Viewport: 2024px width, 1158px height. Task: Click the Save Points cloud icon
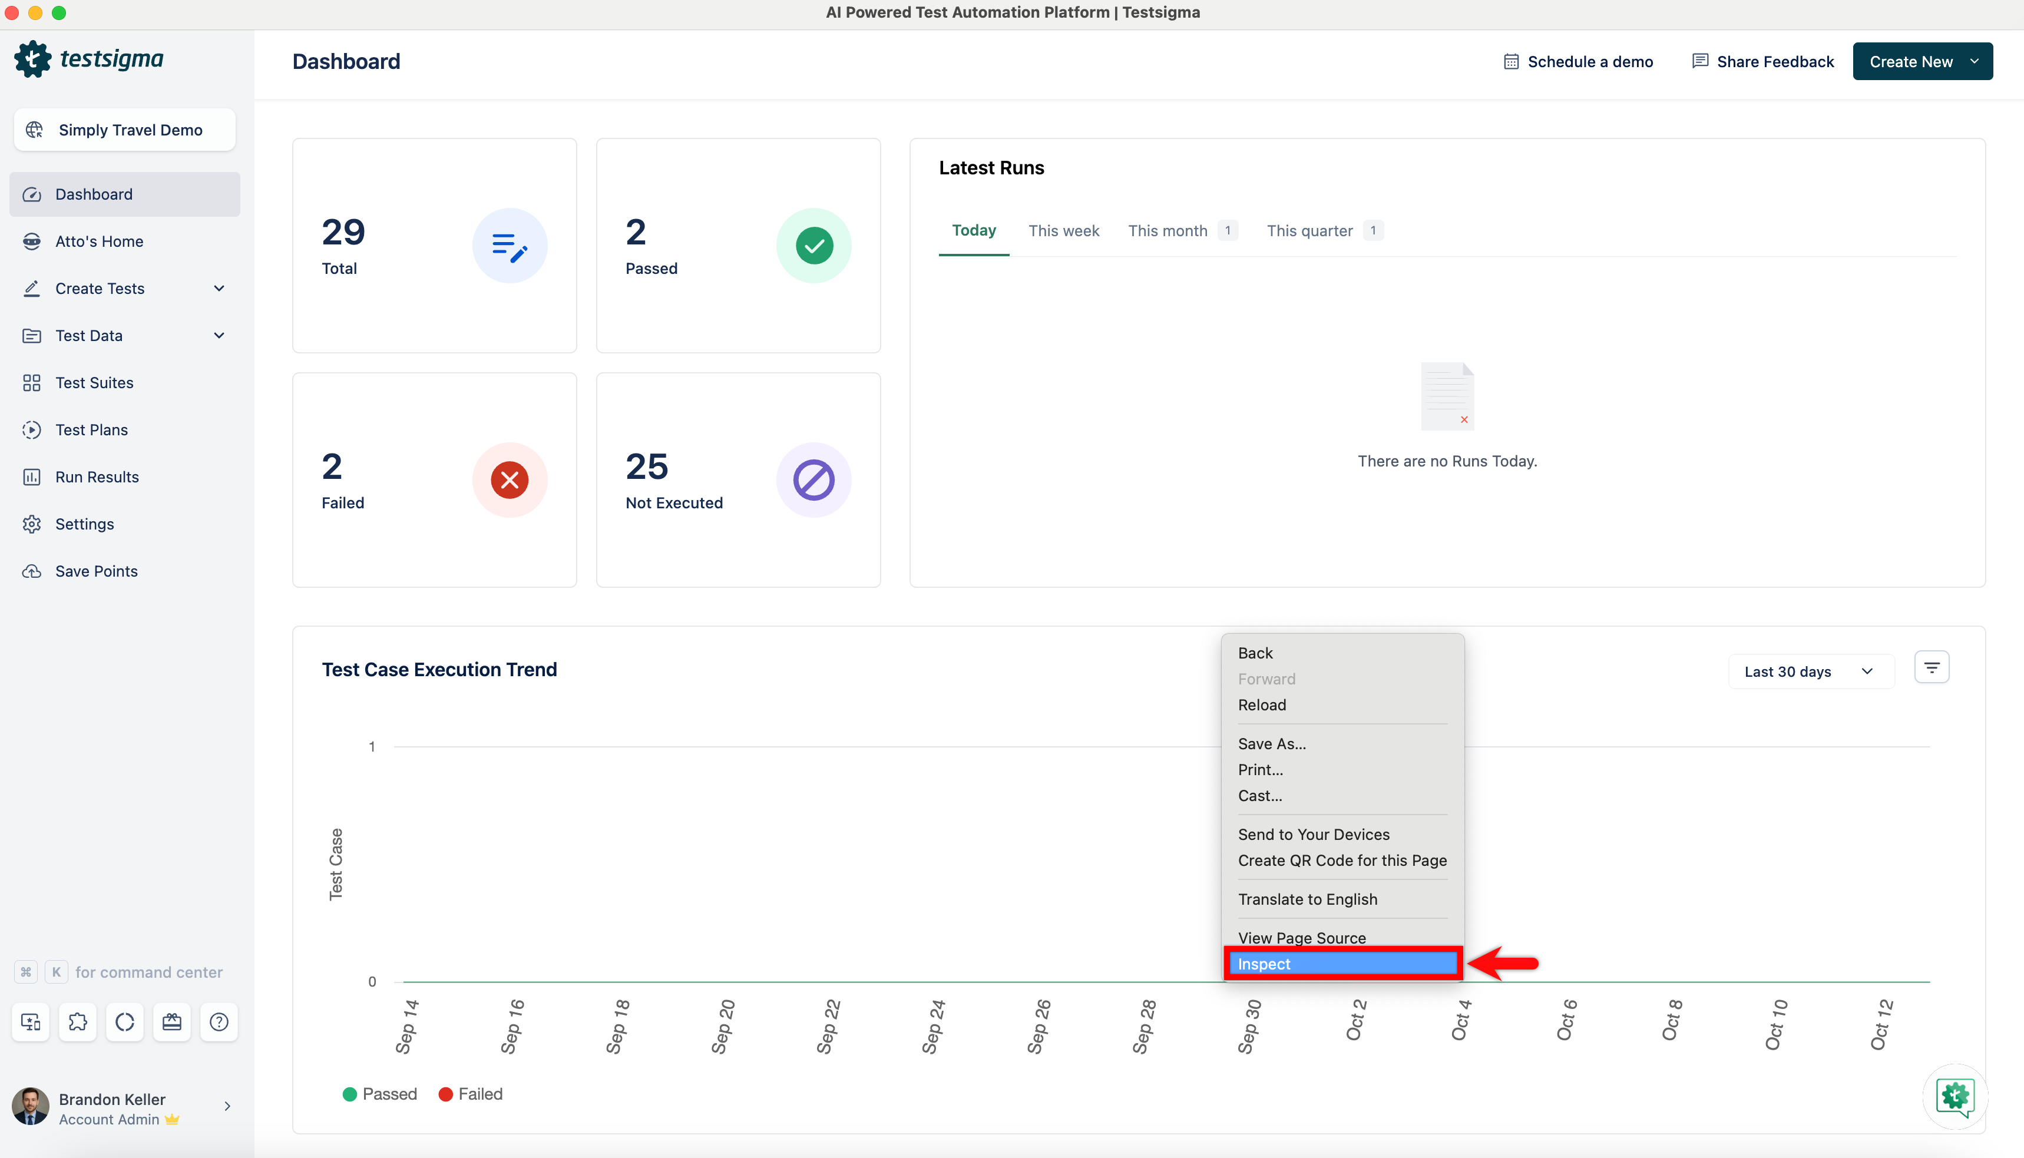click(x=32, y=571)
